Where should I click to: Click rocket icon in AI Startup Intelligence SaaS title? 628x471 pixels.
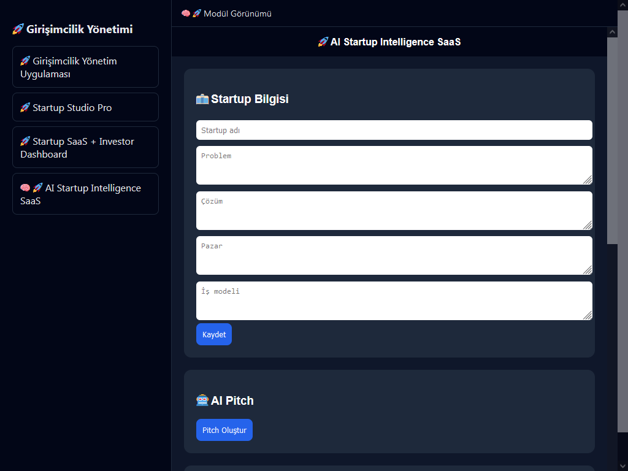point(323,42)
